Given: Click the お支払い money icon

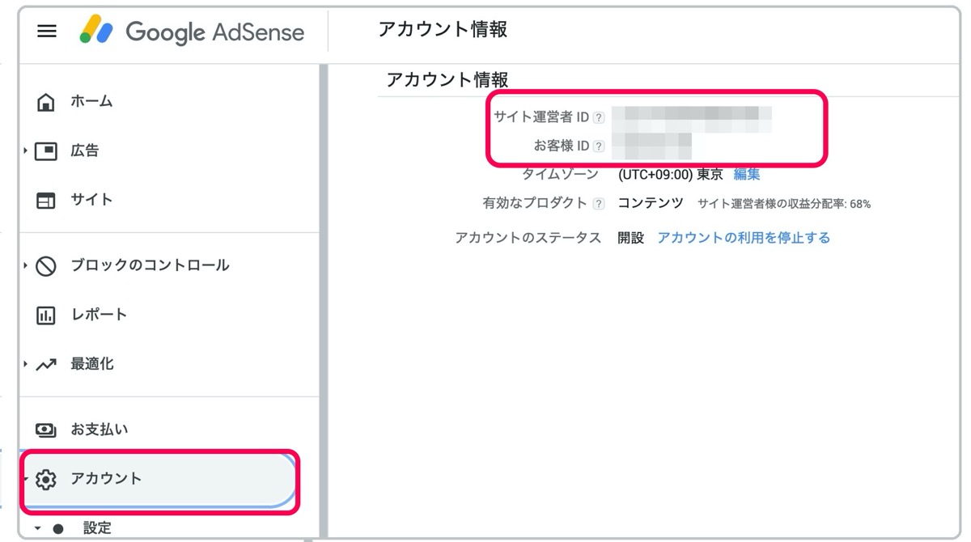Looking at the screenshot, I should [46, 430].
